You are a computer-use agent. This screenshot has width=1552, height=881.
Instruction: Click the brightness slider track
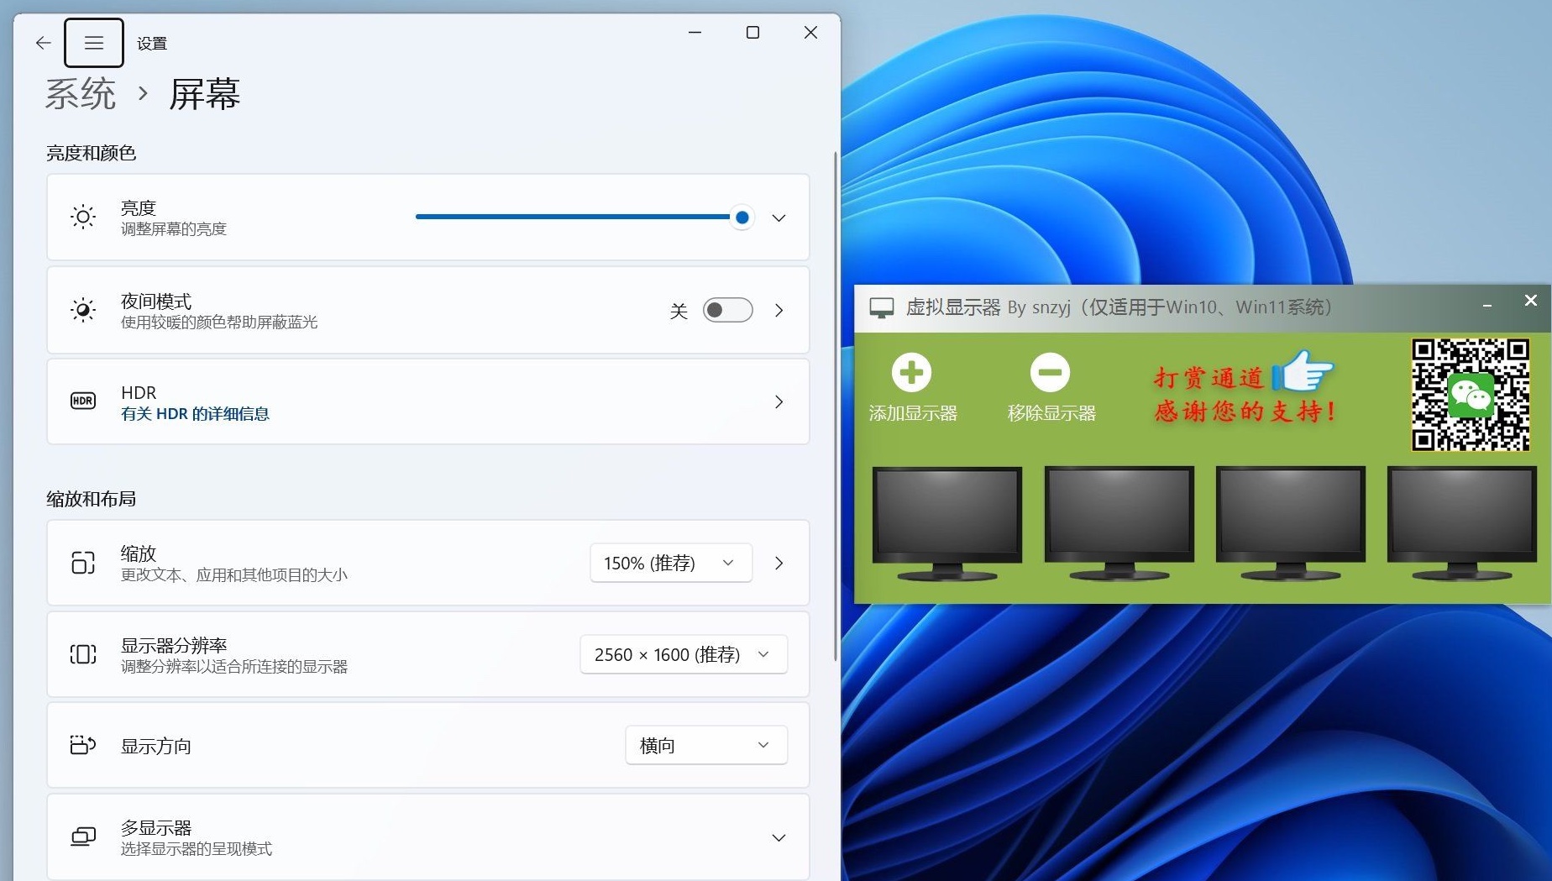[x=571, y=217]
